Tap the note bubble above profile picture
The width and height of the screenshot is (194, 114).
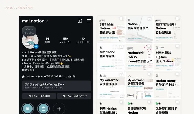click(29, 31)
